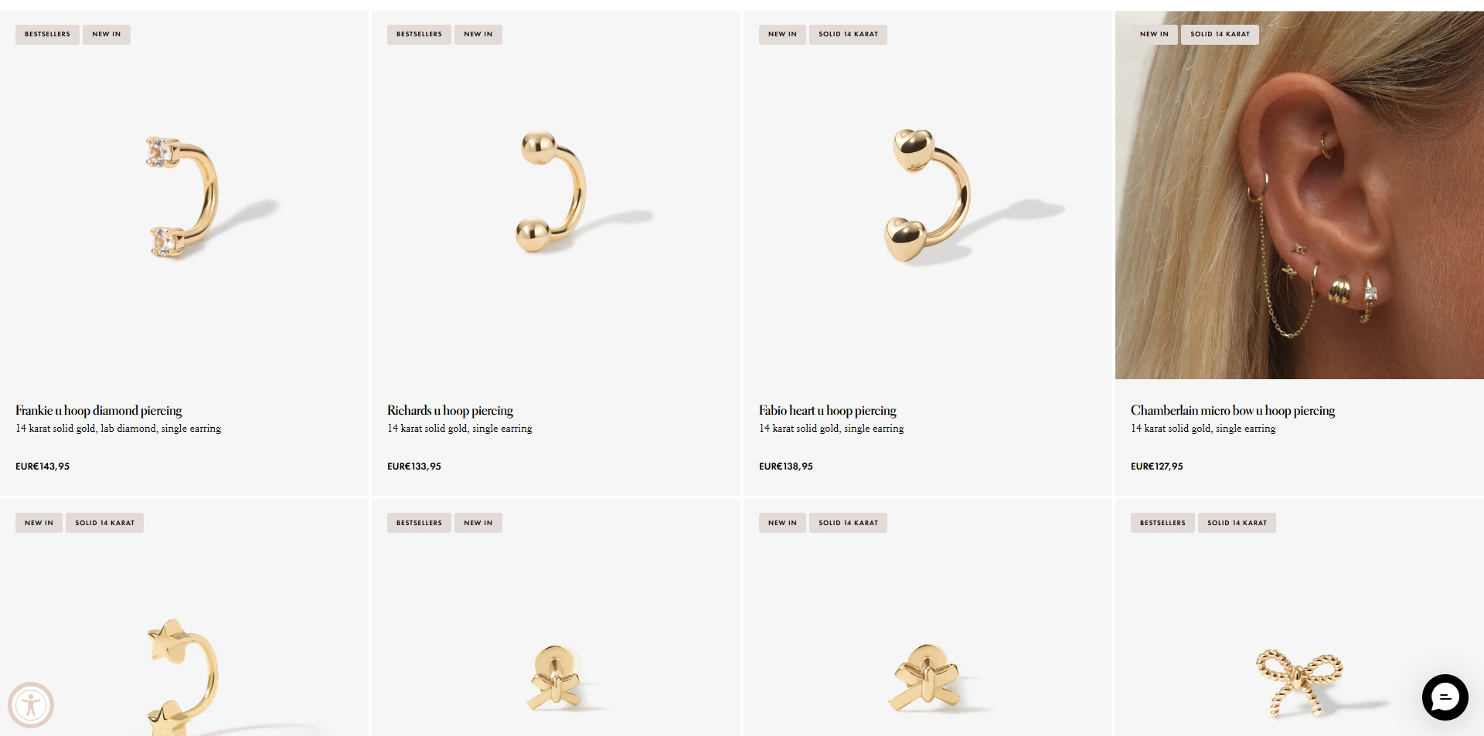This screenshot has height=736, width=1484.
Task: Click the Bestsellers tag on Frankie piercing
Action: point(47,34)
